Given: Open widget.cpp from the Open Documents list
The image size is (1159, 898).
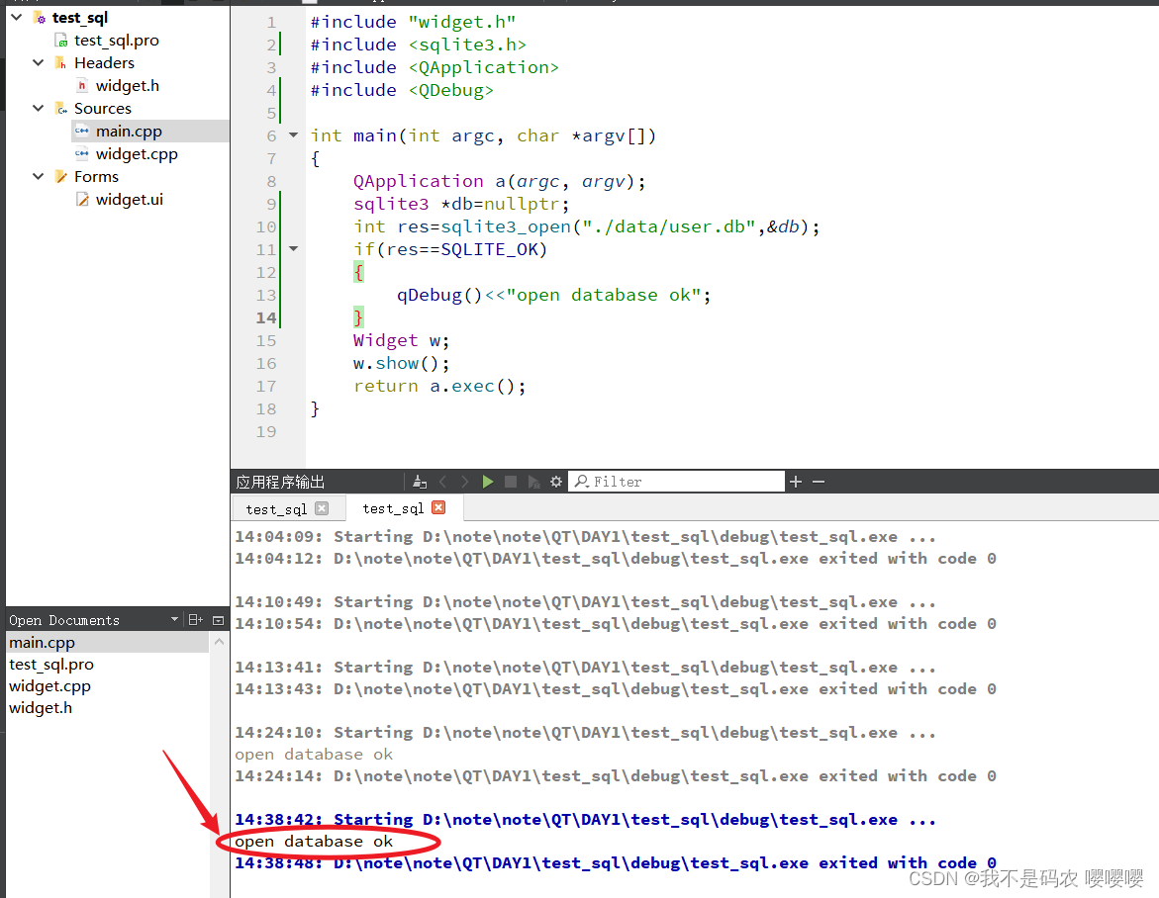Looking at the screenshot, I should (x=49, y=685).
